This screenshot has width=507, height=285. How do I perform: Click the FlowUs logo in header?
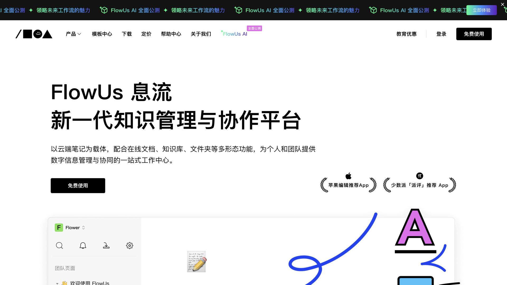[x=34, y=34]
